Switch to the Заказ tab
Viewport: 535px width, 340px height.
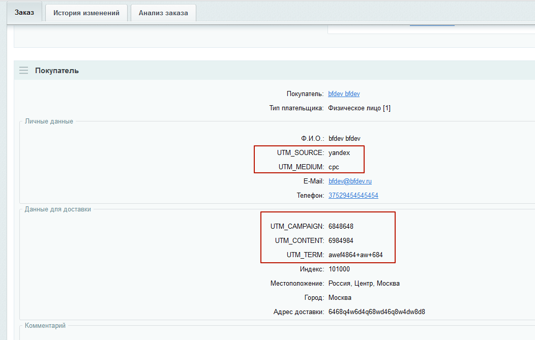click(x=24, y=13)
